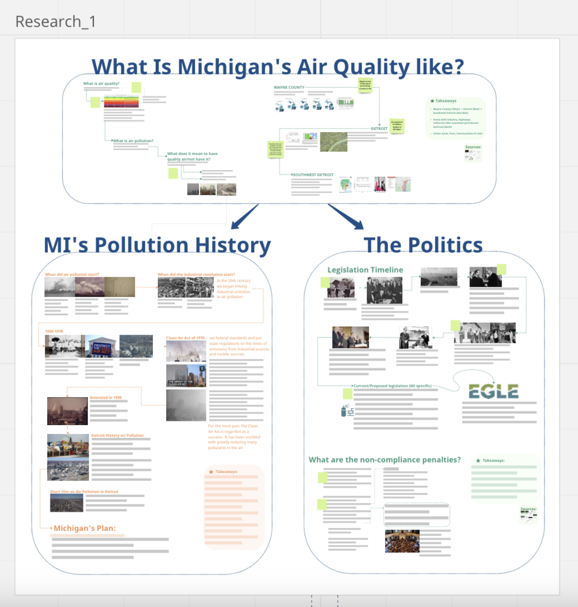Select text What does it mean to have quality air
This screenshot has height=607, width=578.
(x=192, y=157)
